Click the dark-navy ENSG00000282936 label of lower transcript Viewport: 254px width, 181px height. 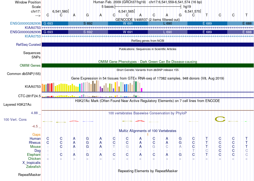[25, 32]
